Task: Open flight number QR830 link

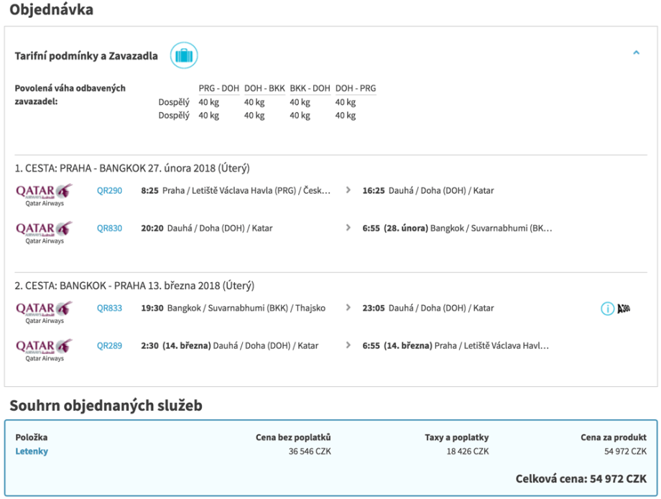Action: [x=109, y=229]
